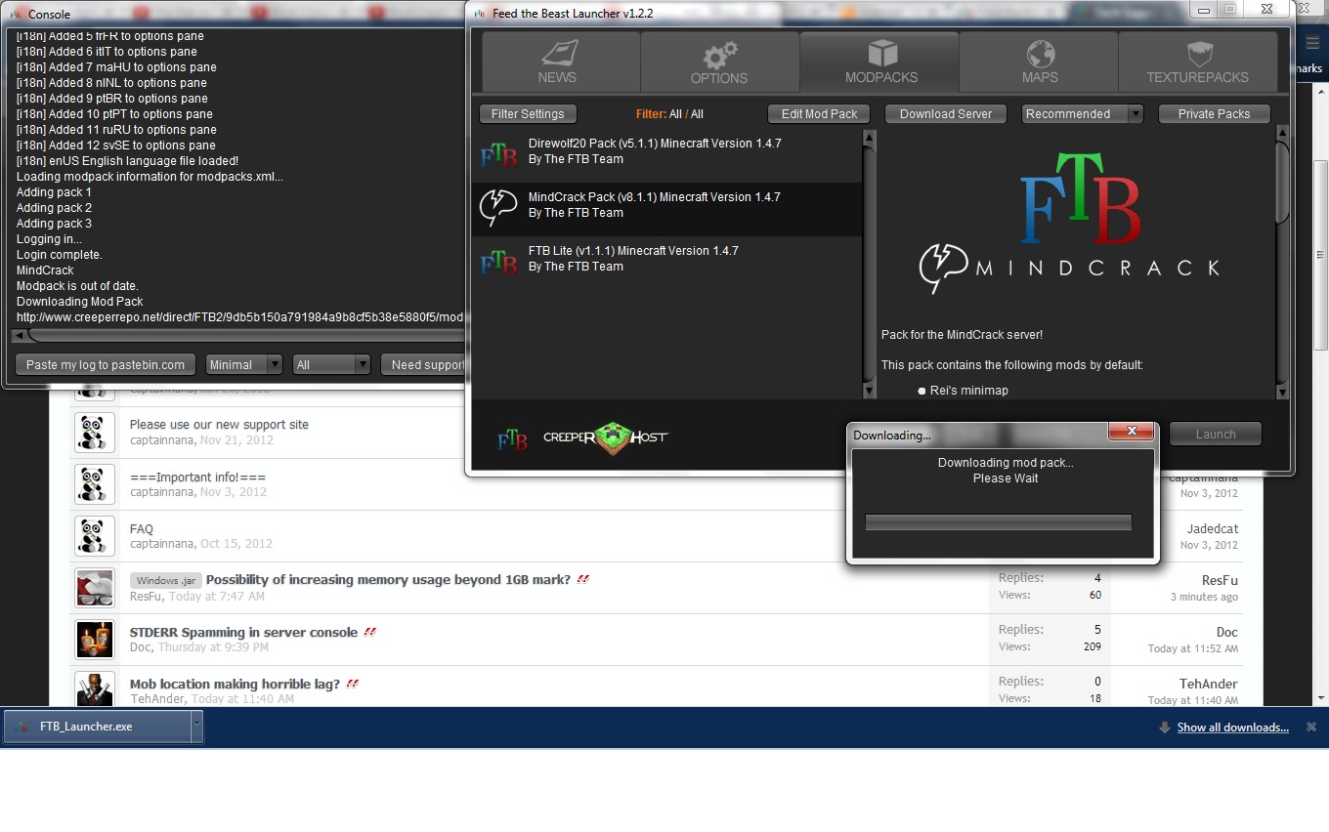Click panda avatar beside FAQ thread
1329x832 pixels.
(x=93, y=536)
